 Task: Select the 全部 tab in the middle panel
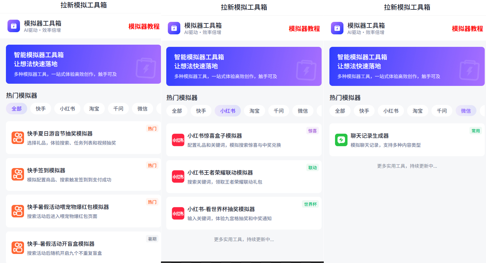(x=177, y=111)
